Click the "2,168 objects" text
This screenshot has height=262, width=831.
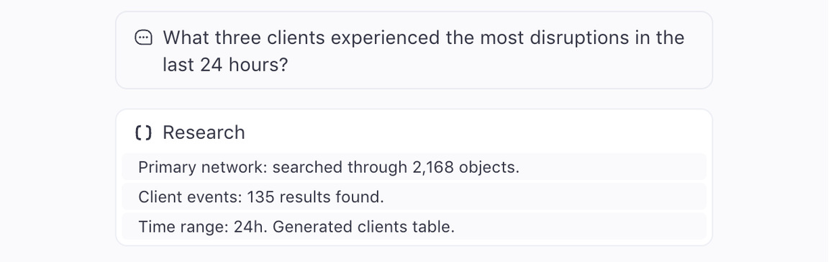coord(466,167)
